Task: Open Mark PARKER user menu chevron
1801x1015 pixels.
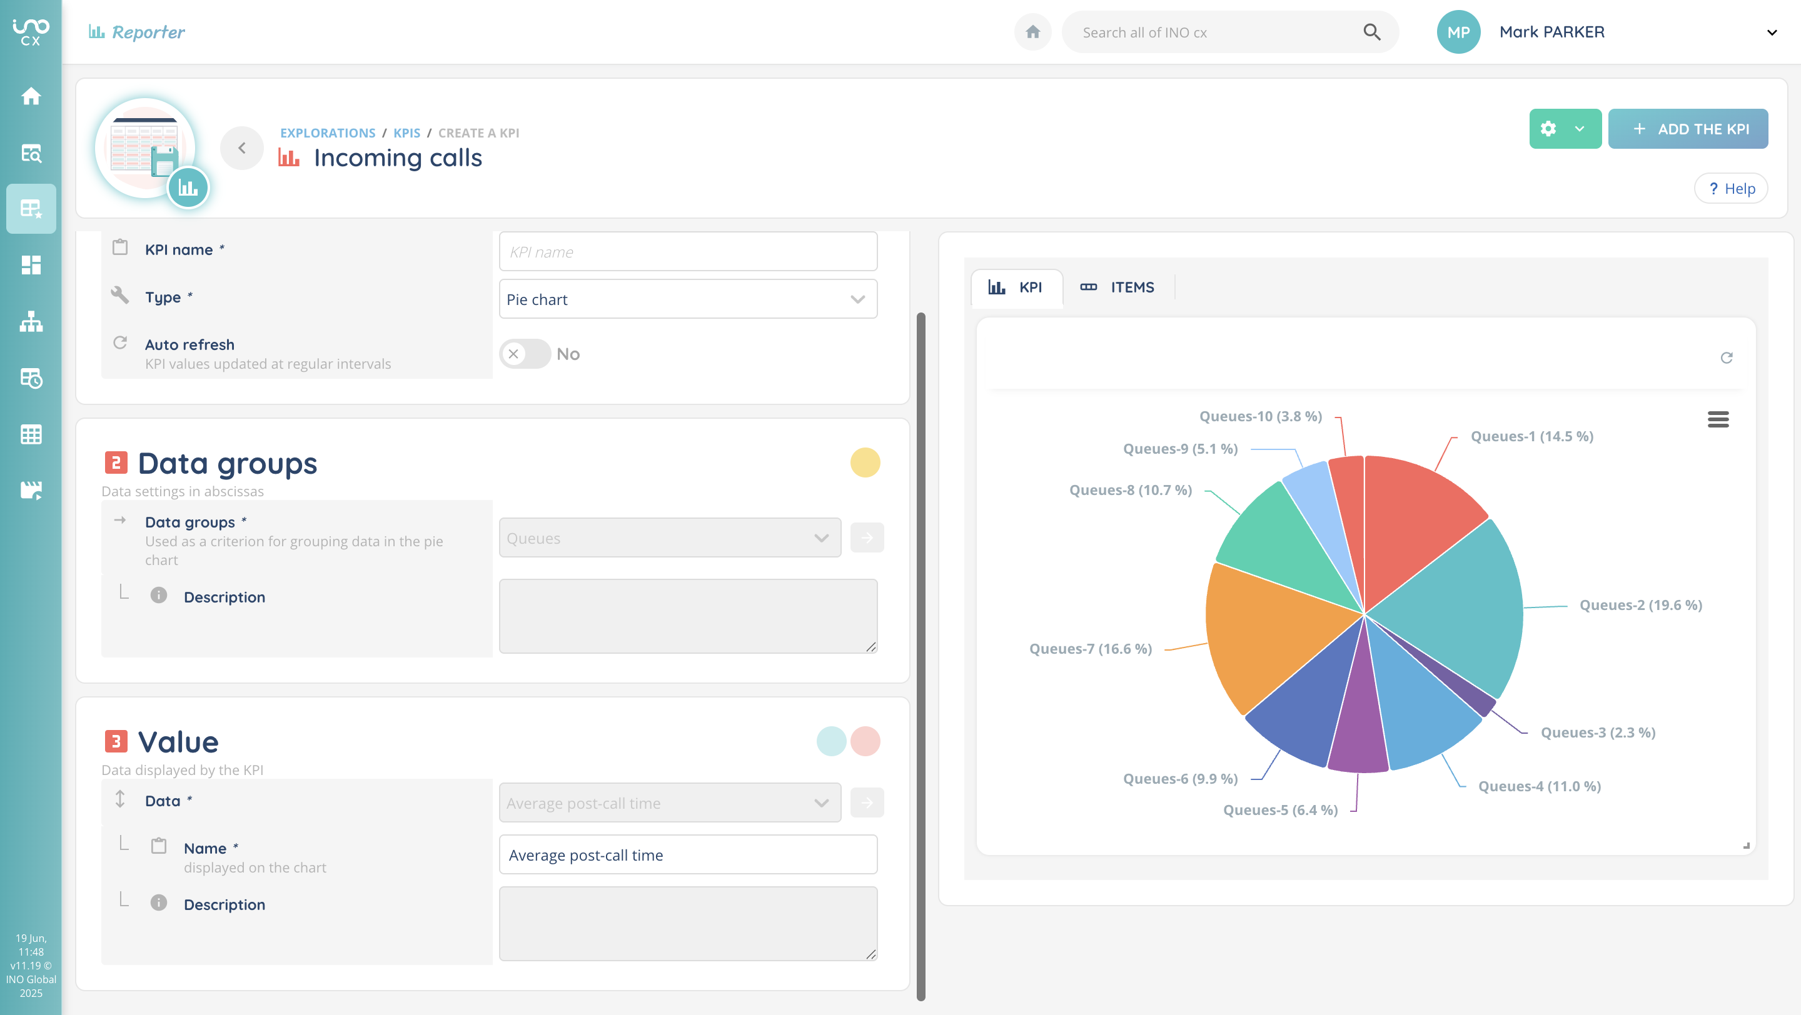Action: 1771,32
